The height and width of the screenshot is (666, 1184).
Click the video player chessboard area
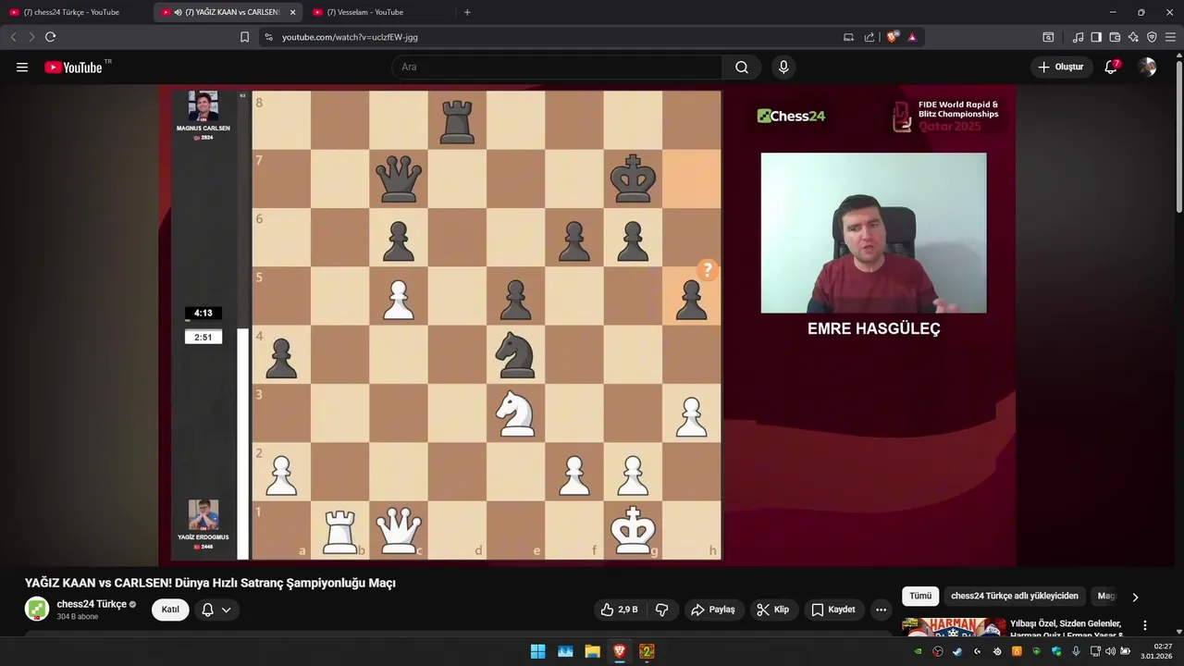pos(487,325)
